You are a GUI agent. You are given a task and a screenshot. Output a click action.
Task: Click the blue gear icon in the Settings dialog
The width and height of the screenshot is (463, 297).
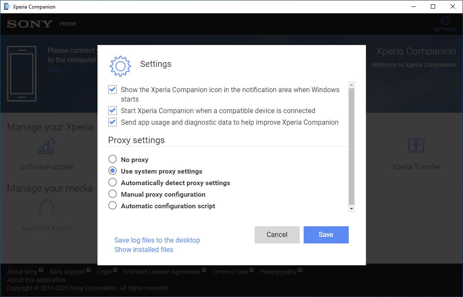point(120,66)
